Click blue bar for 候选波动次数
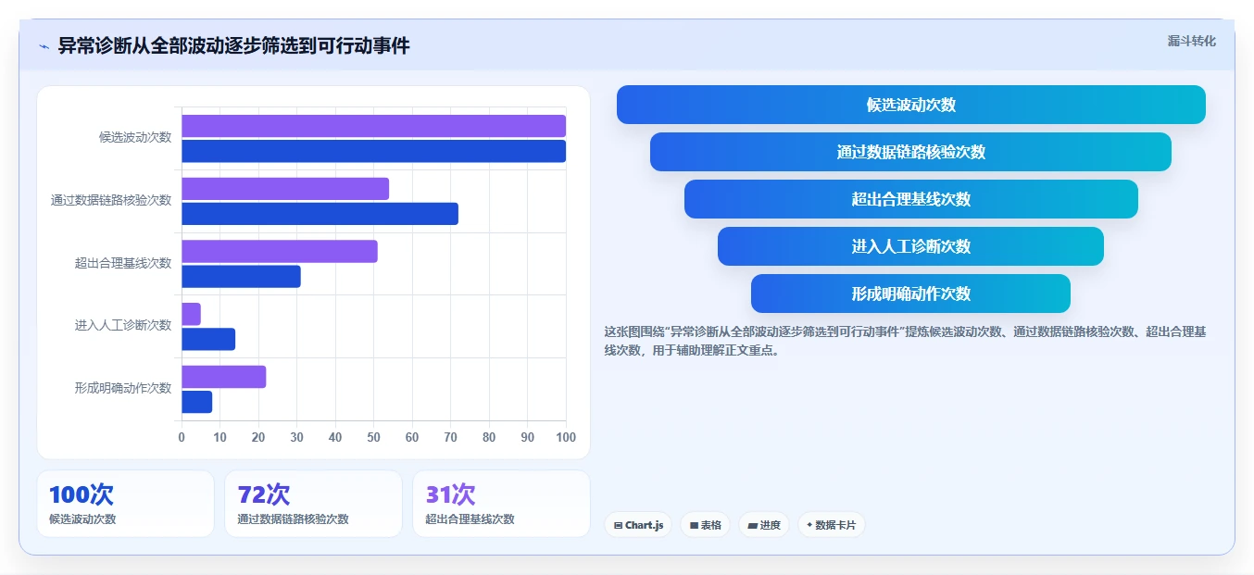The image size is (1254, 575). (373, 151)
